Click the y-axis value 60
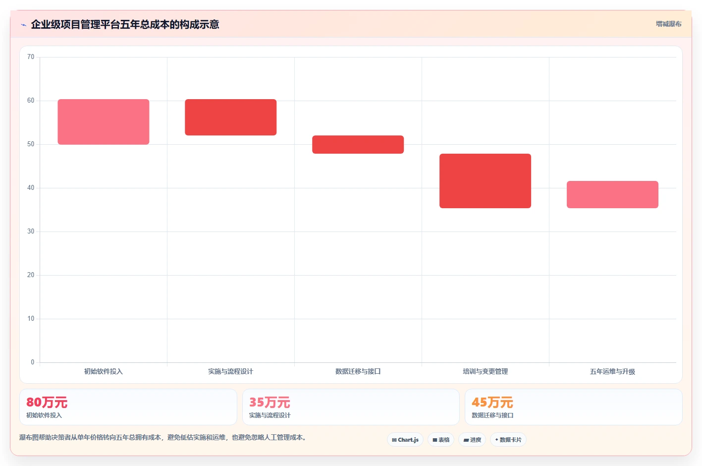Viewport: 702px width, 466px height. 31,101
